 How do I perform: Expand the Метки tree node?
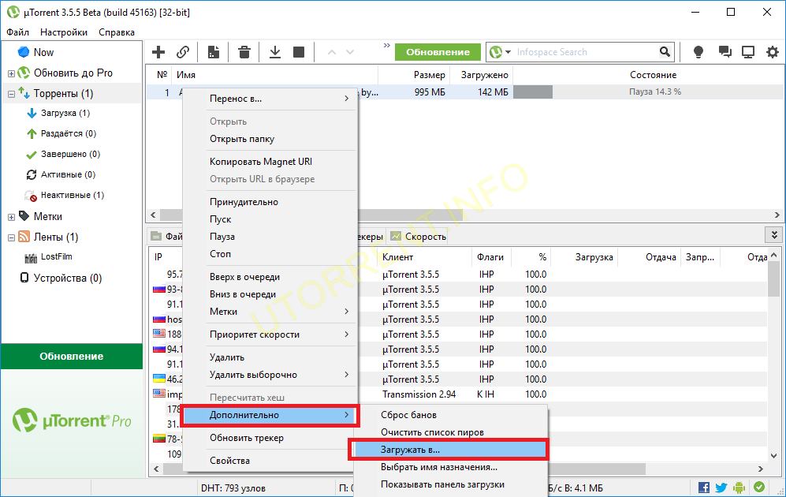point(11,217)
